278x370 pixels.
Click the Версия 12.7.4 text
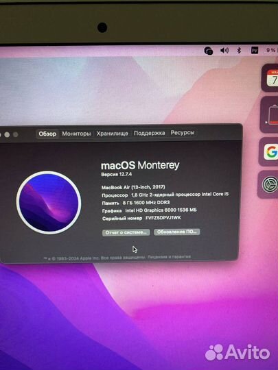[x=117, y=175]
